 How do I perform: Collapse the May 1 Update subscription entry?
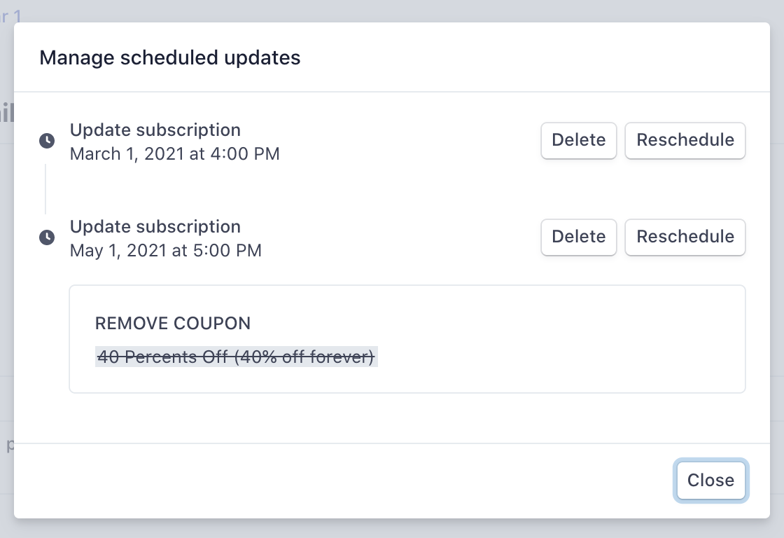click(x=155, y=227)
